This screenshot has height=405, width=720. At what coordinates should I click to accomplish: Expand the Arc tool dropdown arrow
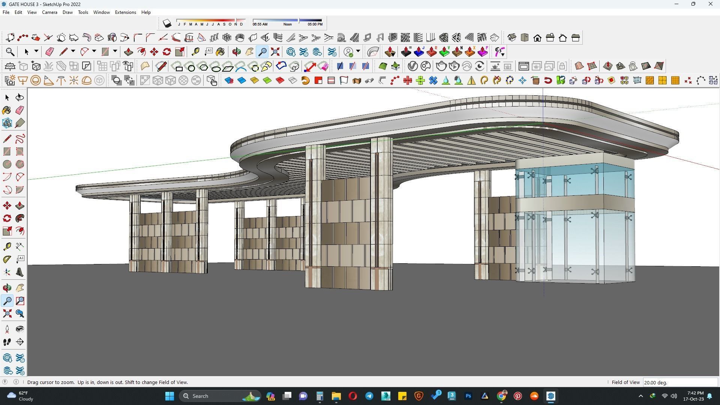coord(94,51)
